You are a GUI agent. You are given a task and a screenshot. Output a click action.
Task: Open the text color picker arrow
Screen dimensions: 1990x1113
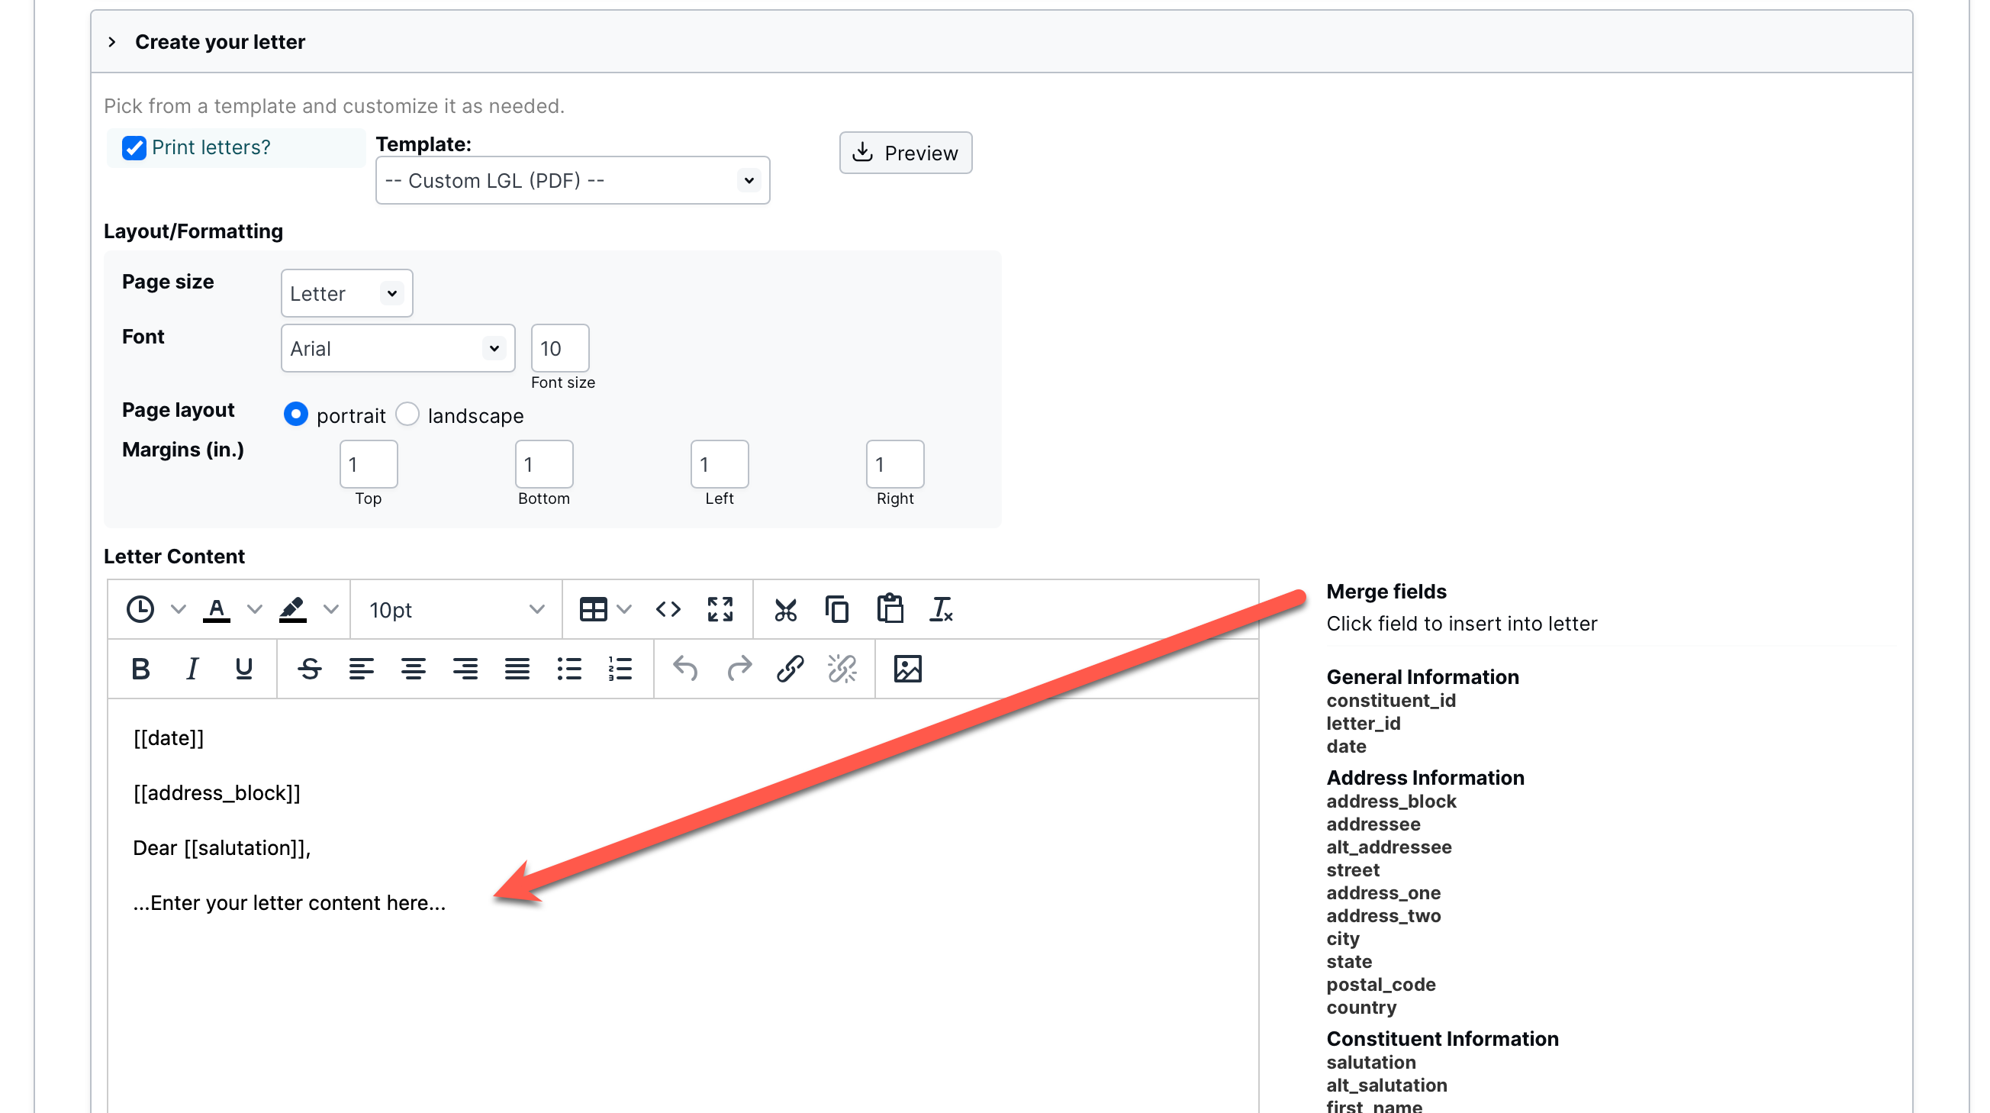click(x=254, y=610)
